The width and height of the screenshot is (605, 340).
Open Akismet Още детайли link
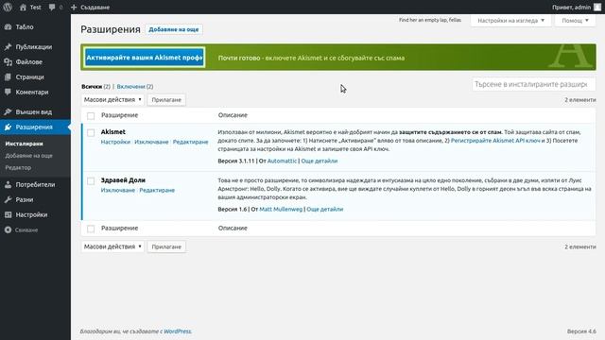(x=320, y=161)
